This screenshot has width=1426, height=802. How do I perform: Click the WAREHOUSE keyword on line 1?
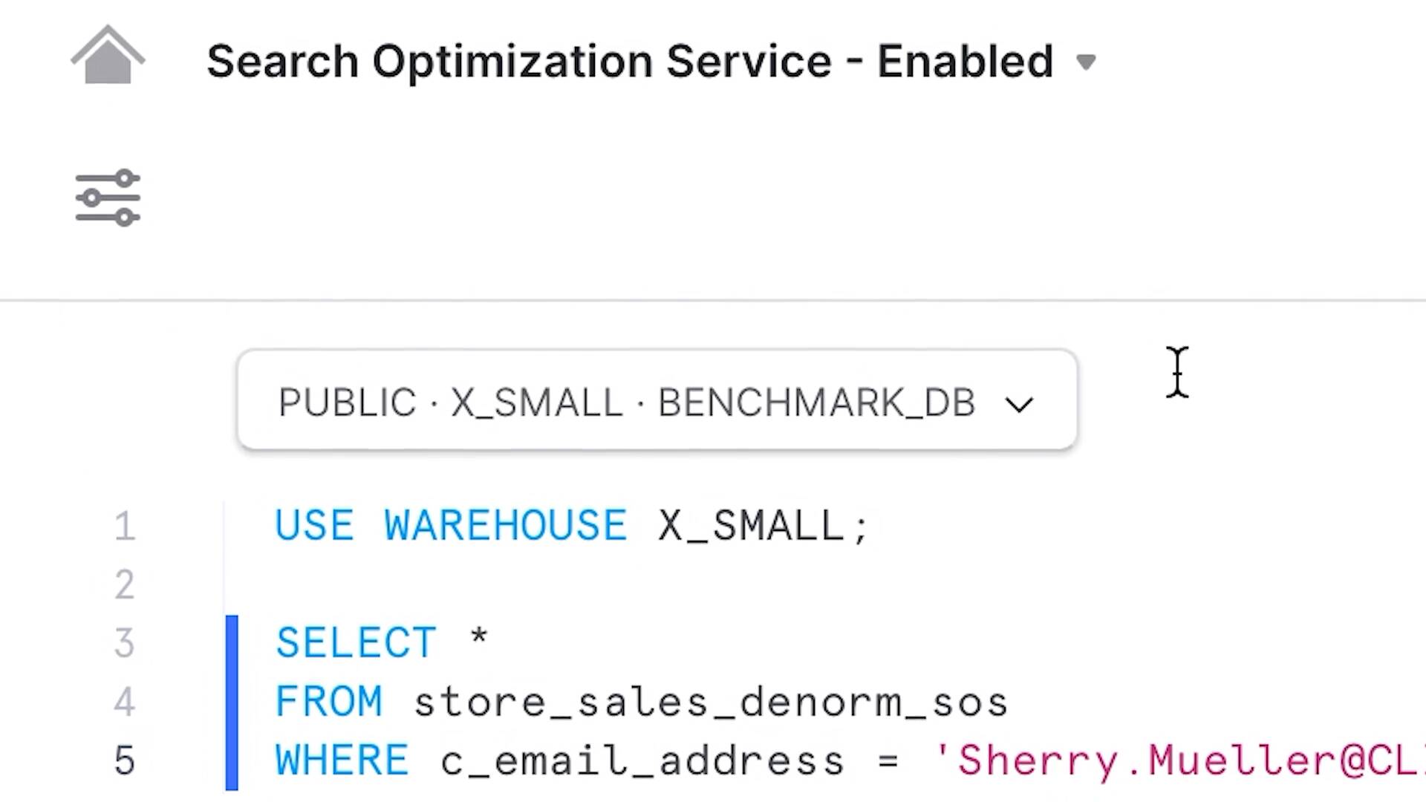pyautogui.click(x=505, y=526)
